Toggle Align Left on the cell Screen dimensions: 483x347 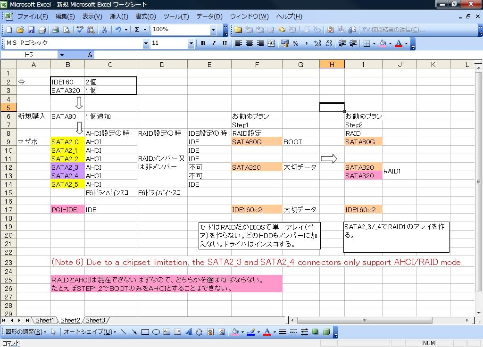pos(238,43)
